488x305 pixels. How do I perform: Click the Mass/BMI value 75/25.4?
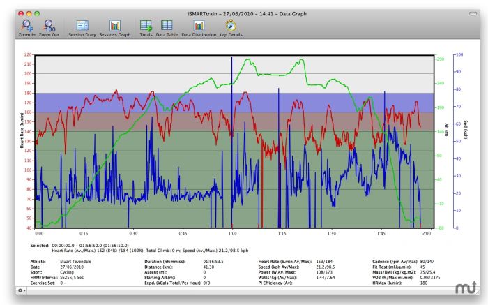[427, 272]
